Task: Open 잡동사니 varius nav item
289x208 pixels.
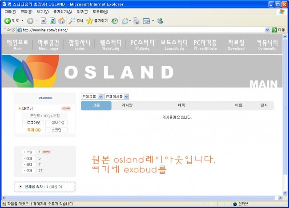Action: [x=80, y=44]
